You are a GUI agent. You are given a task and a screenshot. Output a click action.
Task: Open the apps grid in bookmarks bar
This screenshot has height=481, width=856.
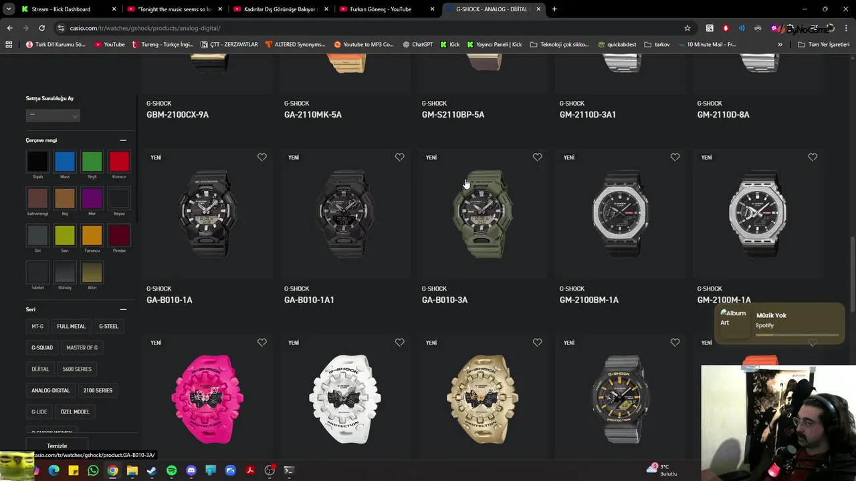[x=9, y=44]
